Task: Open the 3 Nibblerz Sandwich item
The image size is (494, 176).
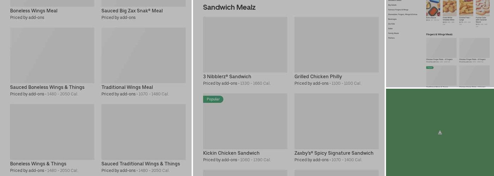Action: [245, 45]
